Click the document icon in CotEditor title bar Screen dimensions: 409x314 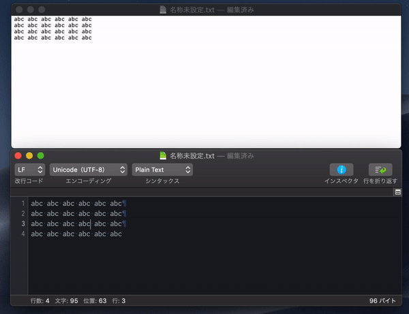tap(163, 155)
